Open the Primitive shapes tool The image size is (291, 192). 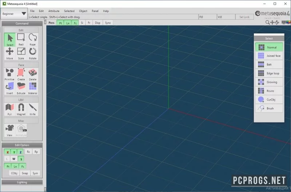(x=10, y=75)
